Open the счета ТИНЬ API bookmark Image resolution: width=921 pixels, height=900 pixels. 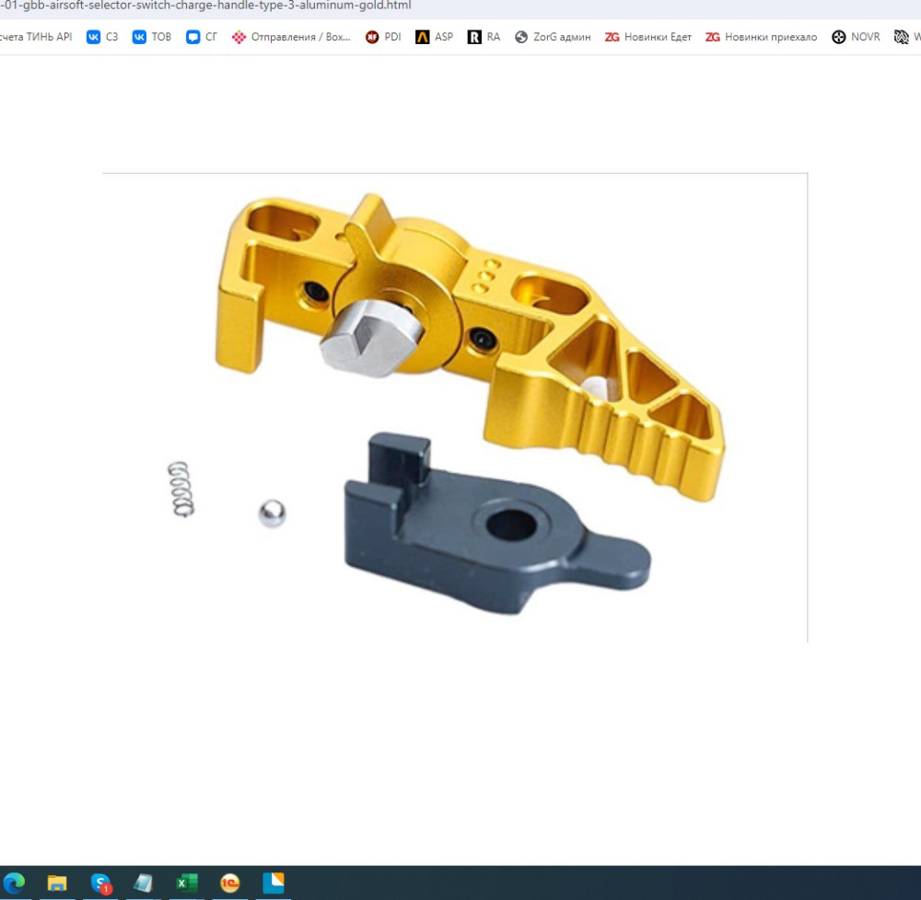(x=36, y=37)
